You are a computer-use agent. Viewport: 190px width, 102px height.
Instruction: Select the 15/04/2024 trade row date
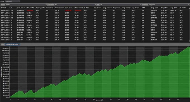point(5,11)
